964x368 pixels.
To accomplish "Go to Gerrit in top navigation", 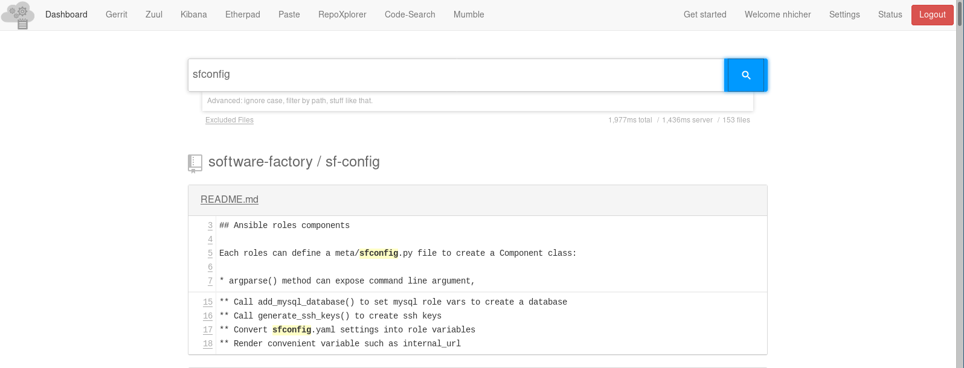I will coord(117,14).
